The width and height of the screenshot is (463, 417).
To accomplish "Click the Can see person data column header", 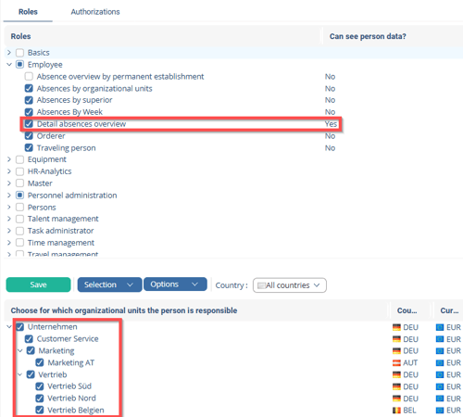I will [x=368, y=36].
